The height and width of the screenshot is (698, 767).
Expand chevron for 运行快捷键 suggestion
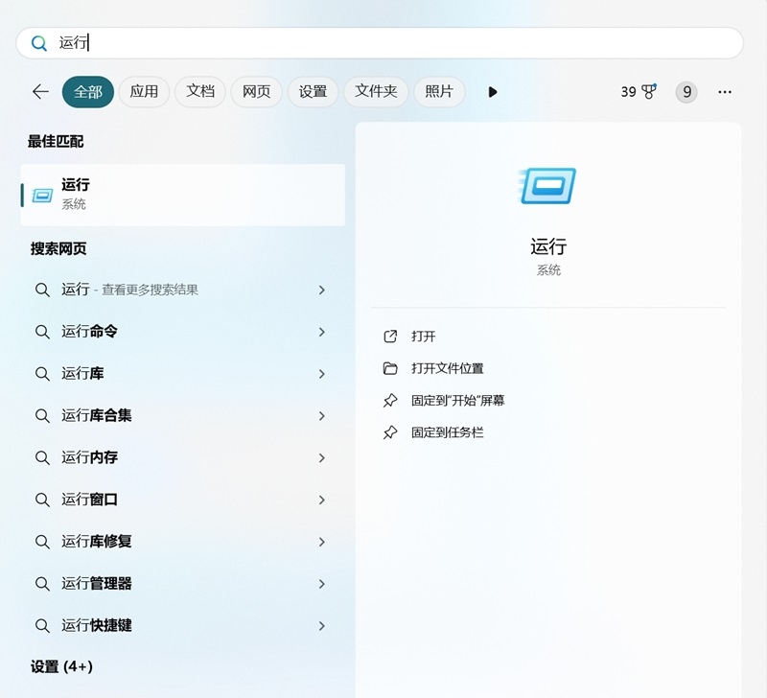coord(321,626)
